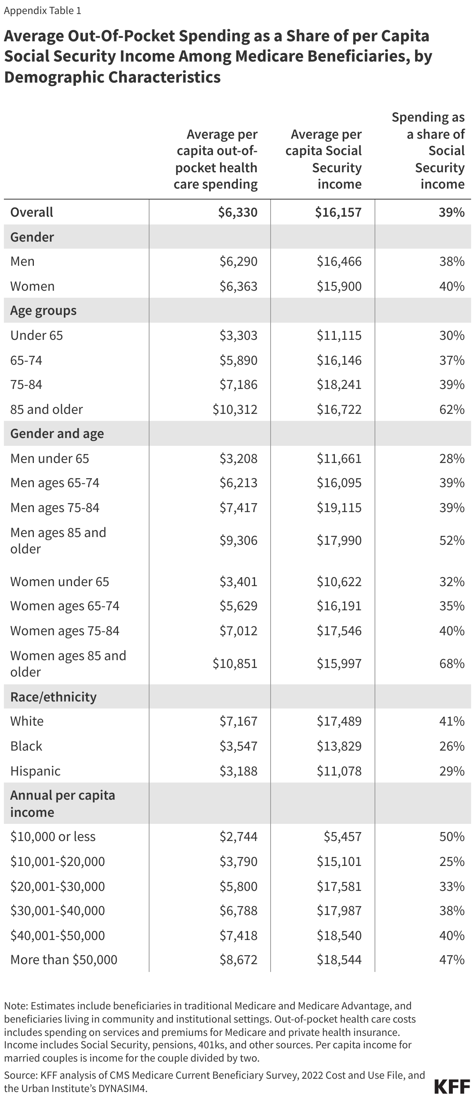Click the Race/ethnicity section header
The image size is (475, 1099).
pos(54,697)
